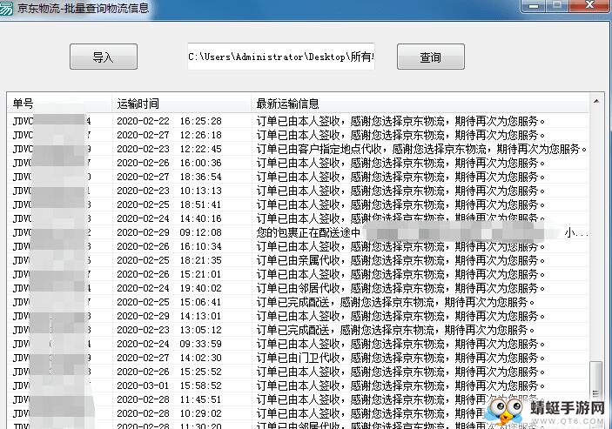Sort by the 单号 column header

coord(59,104)
